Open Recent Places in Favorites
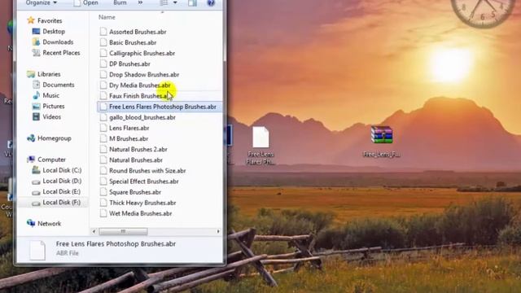The height and width of the screenshot is (293, 521). pyautogui.click(x=56, y=52)
